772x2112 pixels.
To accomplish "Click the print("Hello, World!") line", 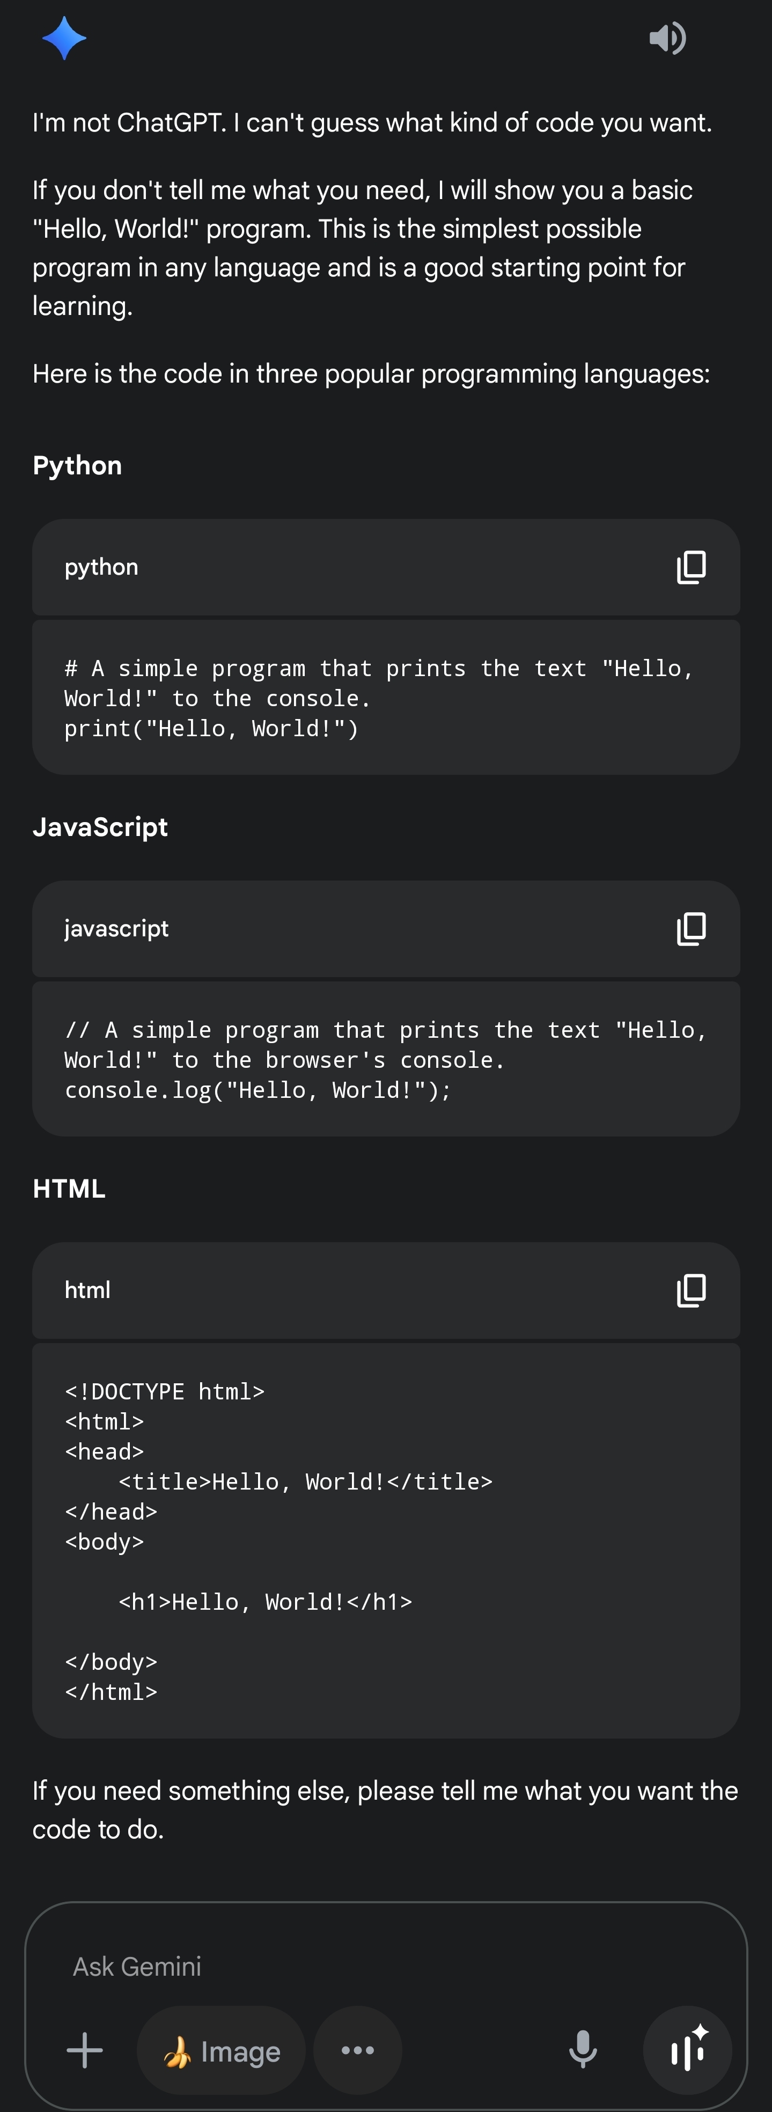I will (x=211, y=729).
